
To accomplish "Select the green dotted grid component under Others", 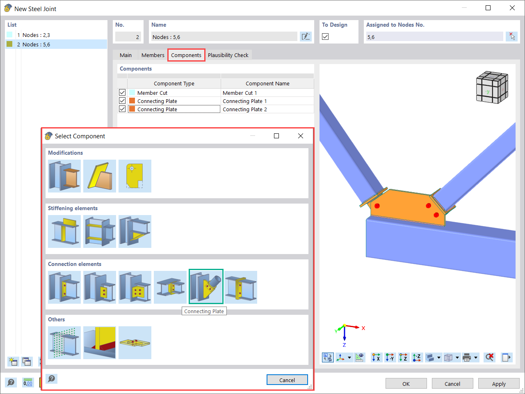I will click(x=64, y=343).
